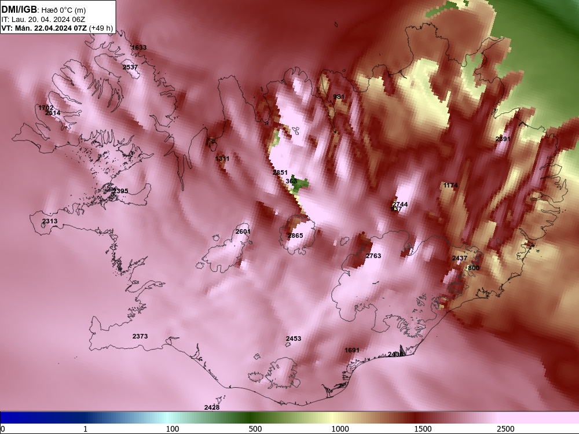Click the map value 981

[339, 97]
